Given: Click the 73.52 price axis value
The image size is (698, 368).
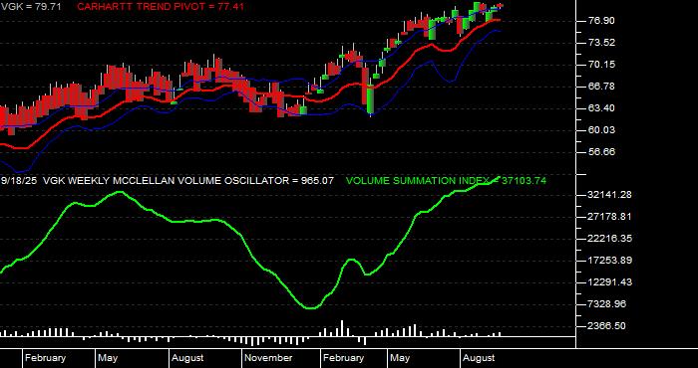Looking at the screenshot, I should click(x=601, y=43).
